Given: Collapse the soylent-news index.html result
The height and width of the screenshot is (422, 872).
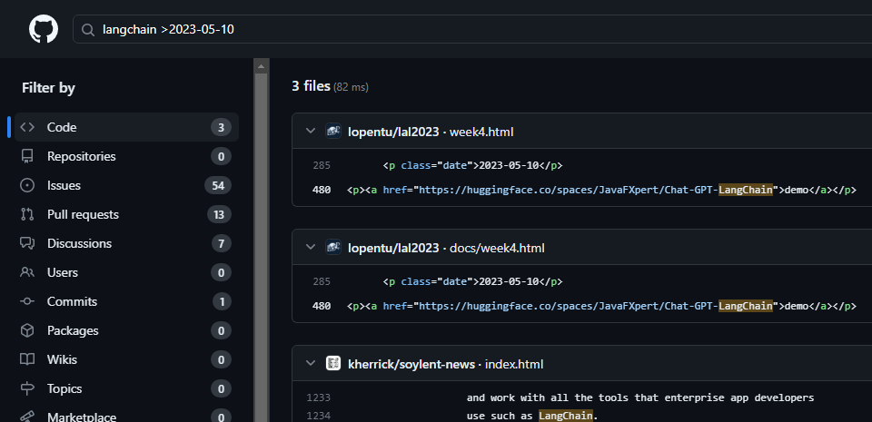Looking at the screenshot, I should point(311,364).
